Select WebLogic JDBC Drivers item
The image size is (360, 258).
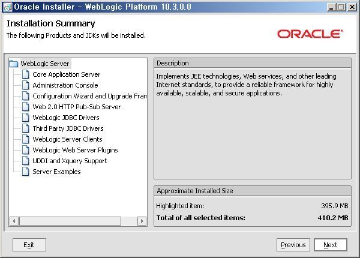click(x=66, y=118)
